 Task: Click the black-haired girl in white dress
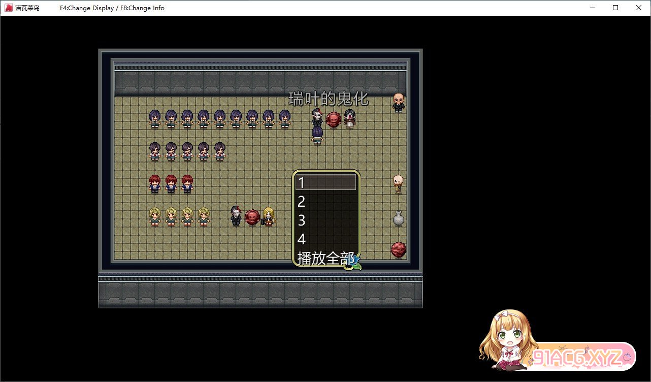[349, 119]
